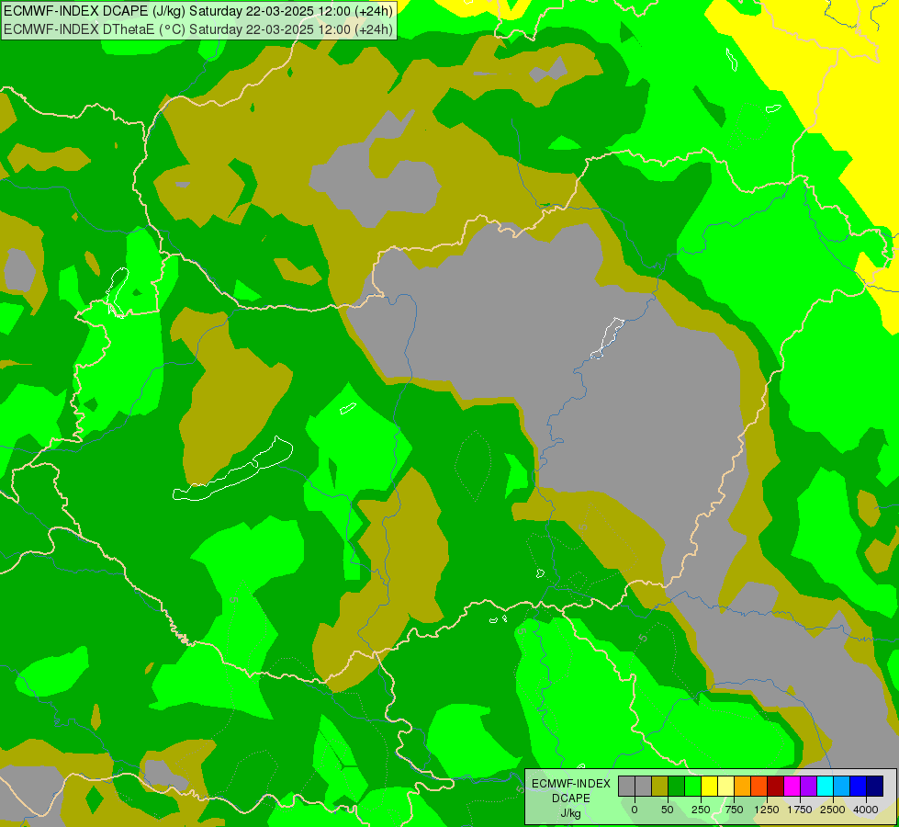
Task: Click the legend scale value 1250
Action: (x=767, y=810)
